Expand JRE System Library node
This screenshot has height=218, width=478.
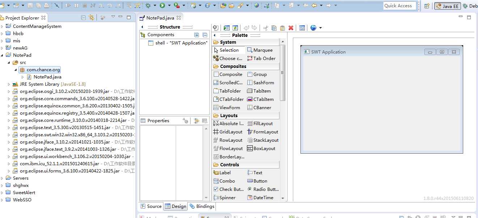9,84
